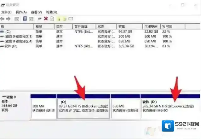The width and height of the screenshot is (201, 139).
Task: Open the 操作(A) menu
Action: tap(21, 12)
